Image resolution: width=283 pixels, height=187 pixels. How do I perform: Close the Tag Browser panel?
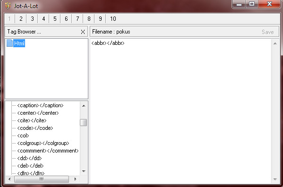[83, 32]
